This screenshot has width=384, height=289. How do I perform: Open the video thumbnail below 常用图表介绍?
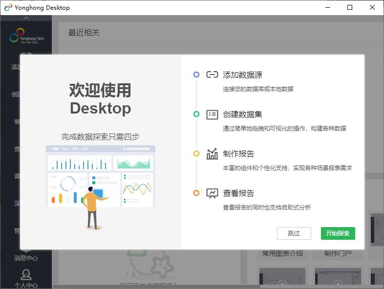pos(282,276)
